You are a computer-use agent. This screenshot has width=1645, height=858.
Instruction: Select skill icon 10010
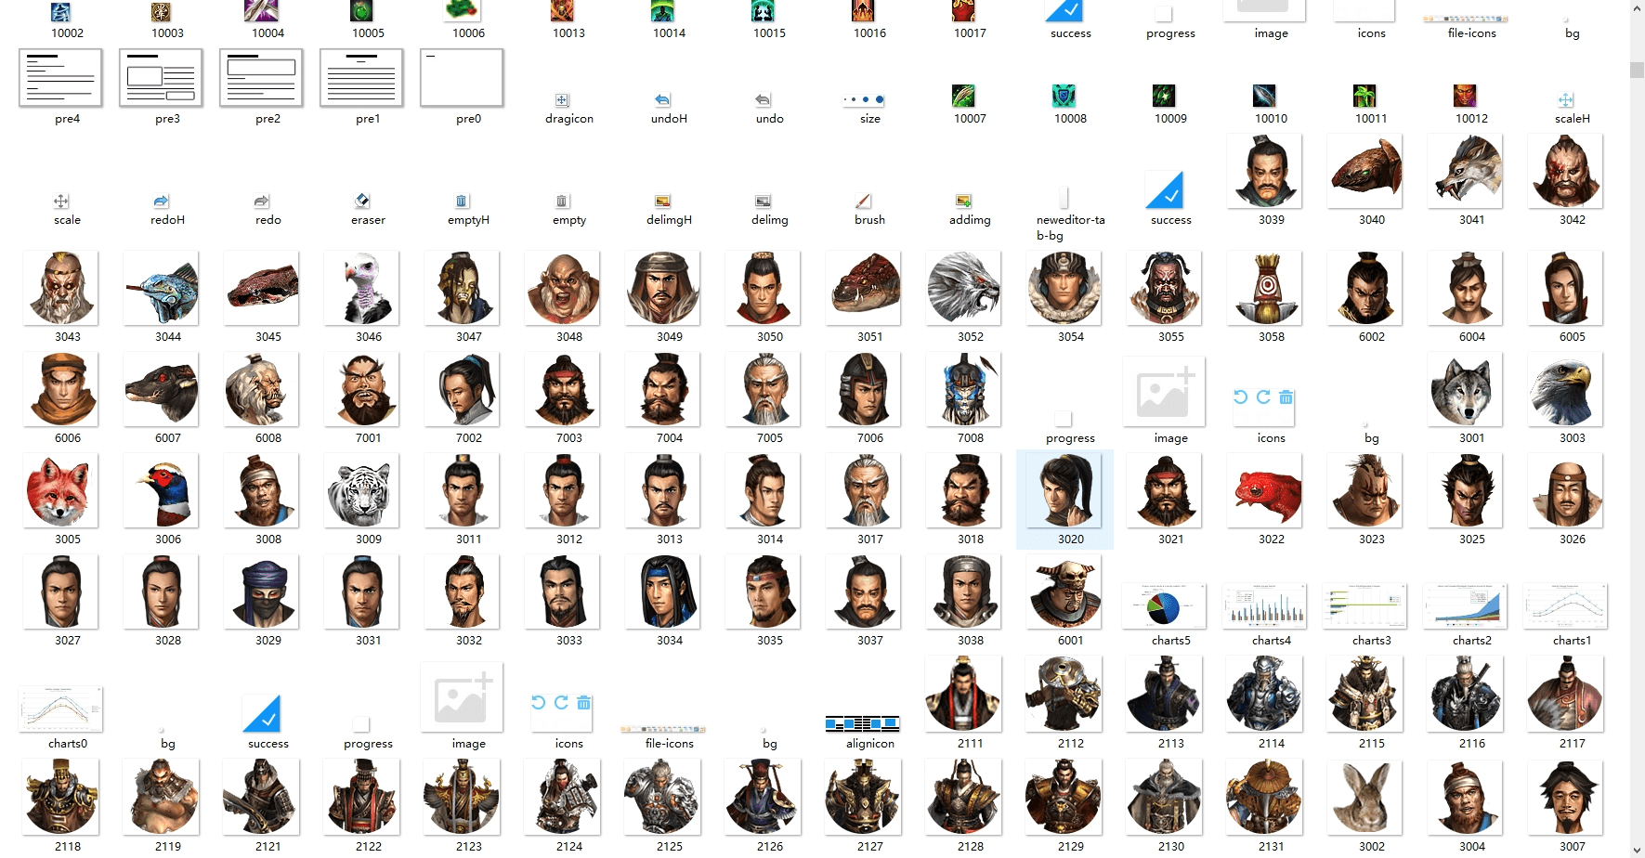pos(1264,96)
